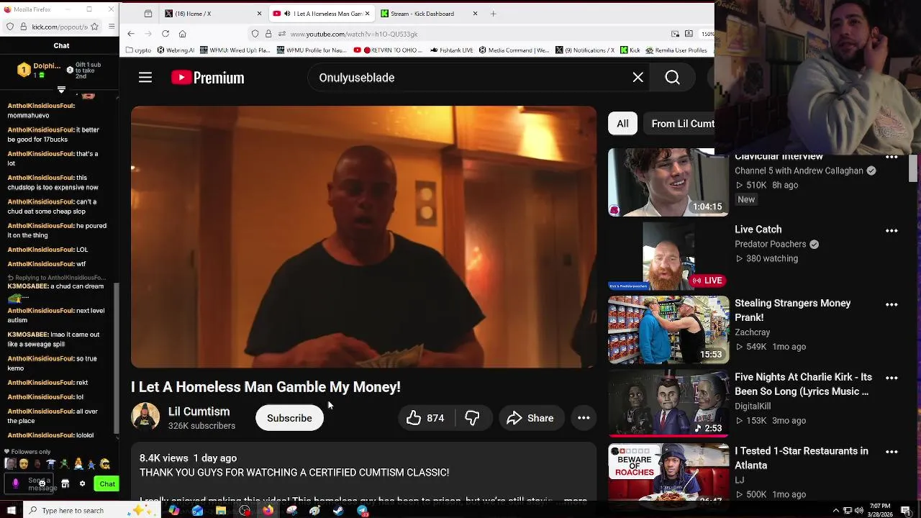Dislike the video with thumbs down
Screen dimensions: 921x518
point(472,418)
